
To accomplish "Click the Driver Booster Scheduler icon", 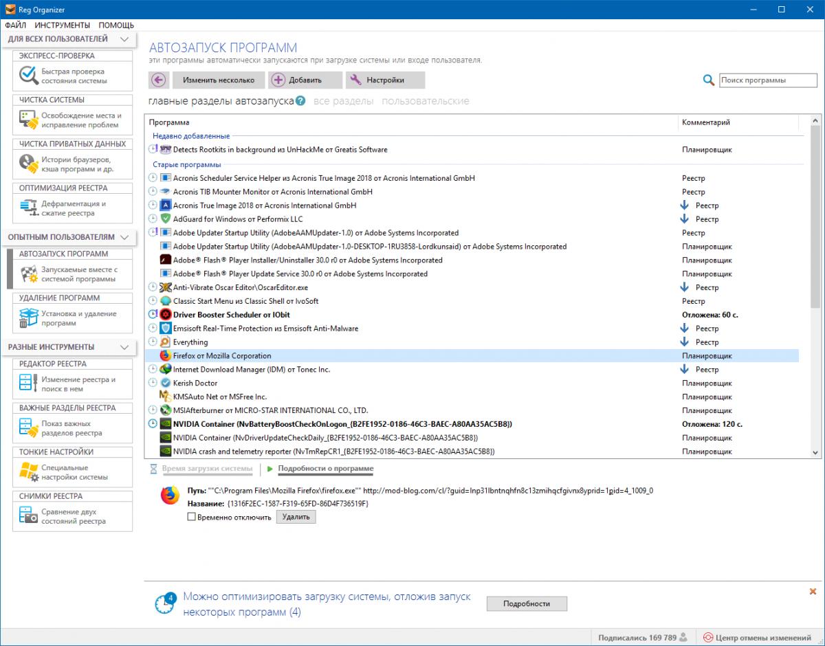I will tap(165, 315).
